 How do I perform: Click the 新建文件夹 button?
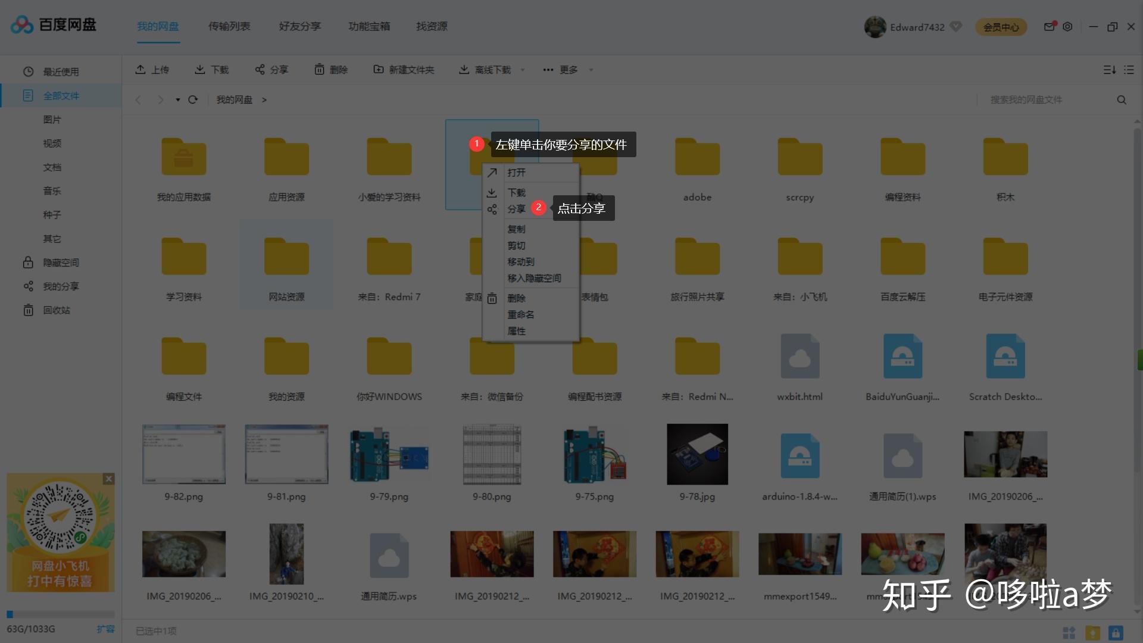[x=404, y=70]
